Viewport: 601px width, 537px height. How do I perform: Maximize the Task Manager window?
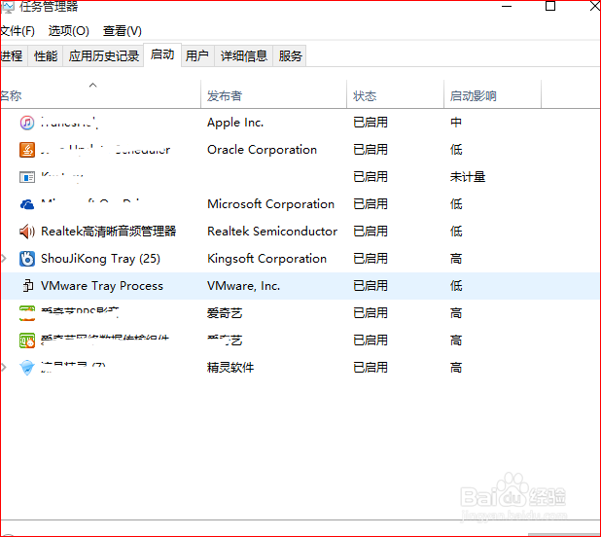tap(550, 6)
